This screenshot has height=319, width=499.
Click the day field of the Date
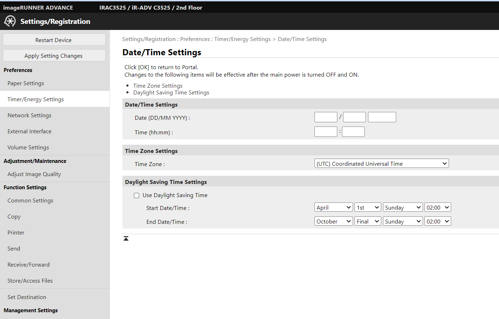[x=326, y=117]
